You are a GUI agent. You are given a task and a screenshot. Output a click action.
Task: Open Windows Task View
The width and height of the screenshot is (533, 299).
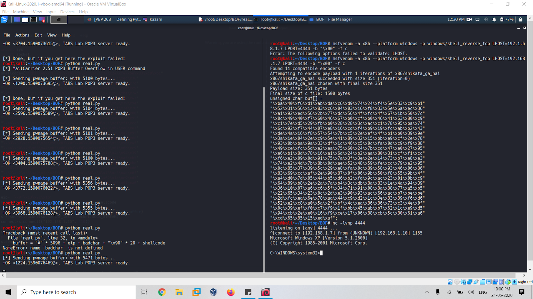(x=144, y=292)
